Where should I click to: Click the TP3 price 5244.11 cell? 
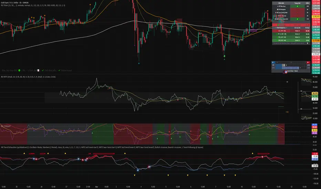[x=298, y=41]
